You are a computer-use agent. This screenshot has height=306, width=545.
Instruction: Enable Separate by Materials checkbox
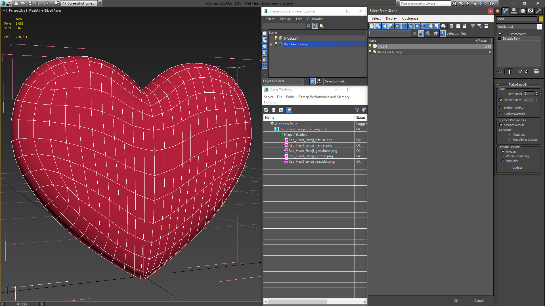[x=510, y=135]
